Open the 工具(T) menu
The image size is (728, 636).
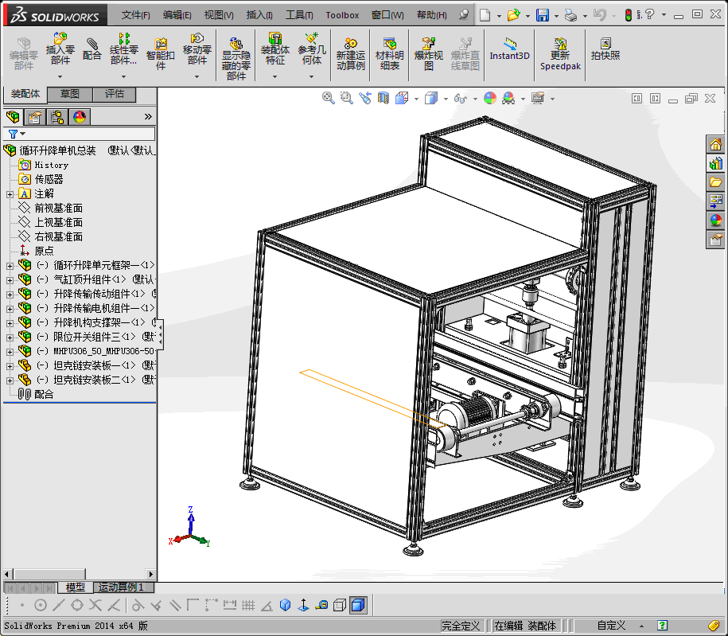click(299, 15)
